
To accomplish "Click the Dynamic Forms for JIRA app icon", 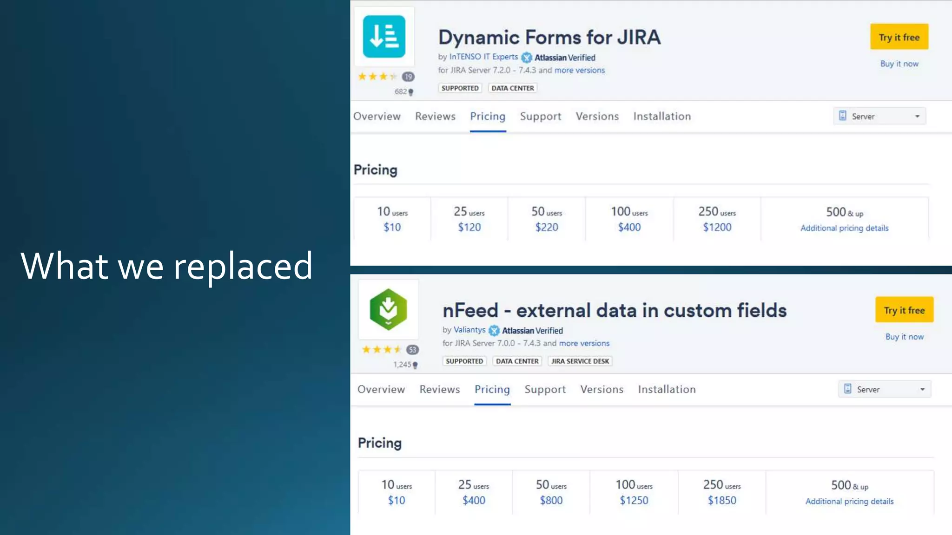I will coord(384,37).
